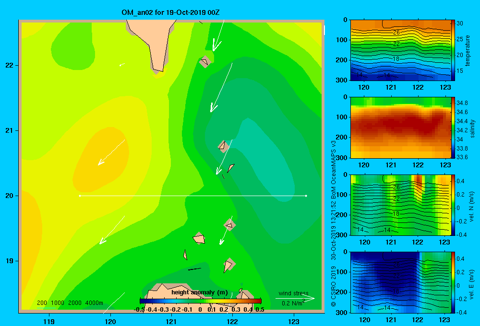Click the yellow high-anomaly eddy near 120E 20.5N
This screenshot has height=326, width=480.
[x=101, y=160]
